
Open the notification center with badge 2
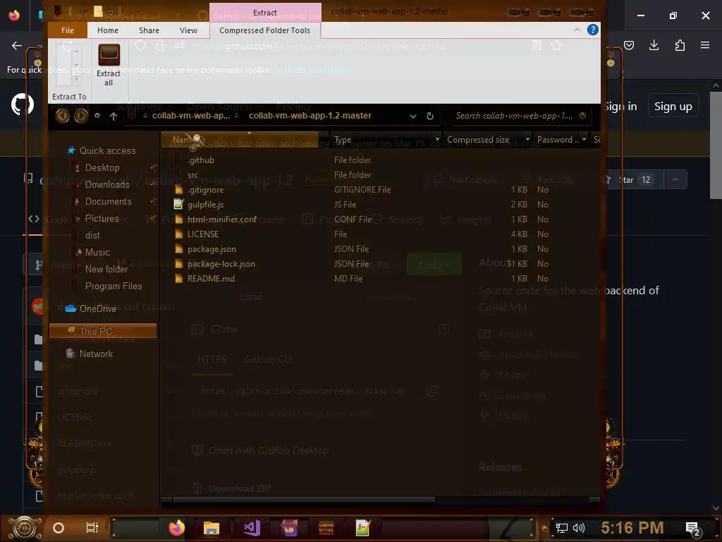693,529
